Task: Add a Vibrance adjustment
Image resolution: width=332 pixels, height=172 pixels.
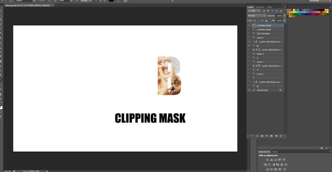Action: coord(284,160)
